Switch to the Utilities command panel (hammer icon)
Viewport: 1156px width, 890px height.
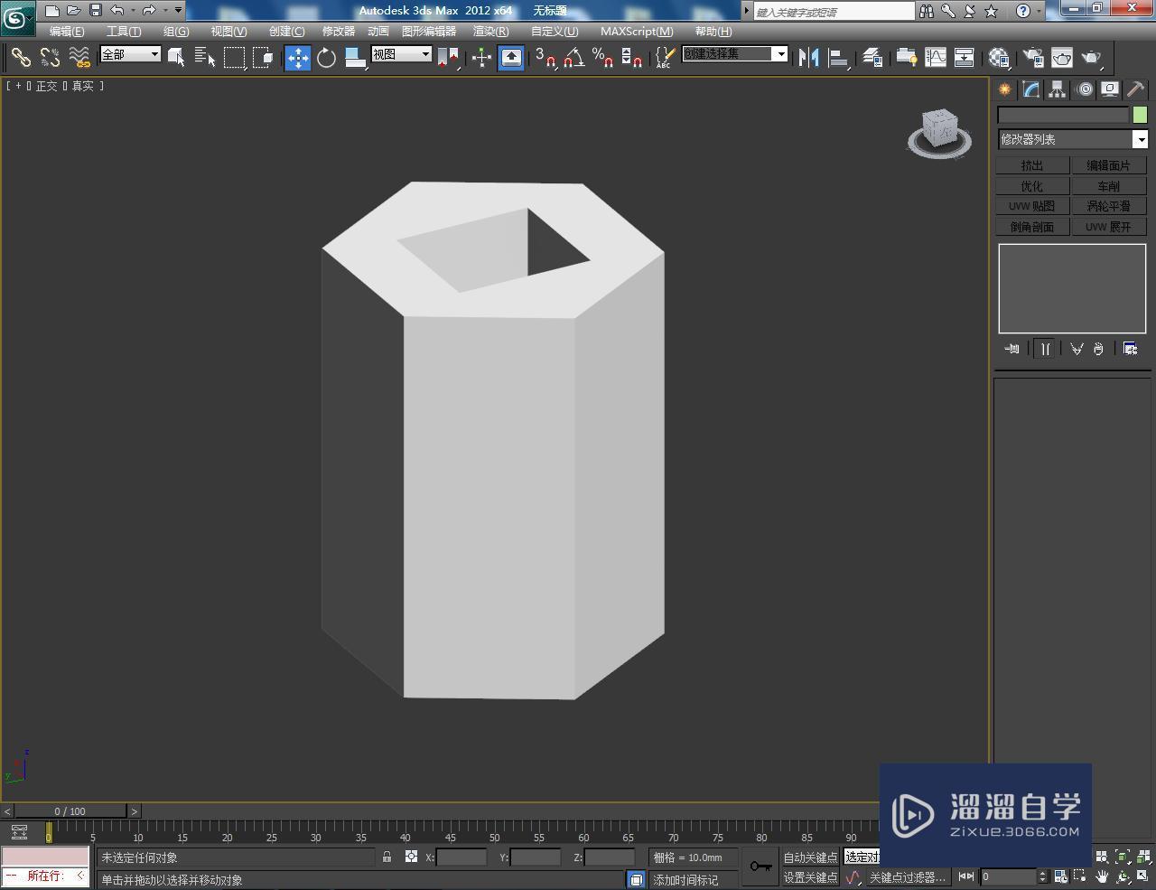1134,89
